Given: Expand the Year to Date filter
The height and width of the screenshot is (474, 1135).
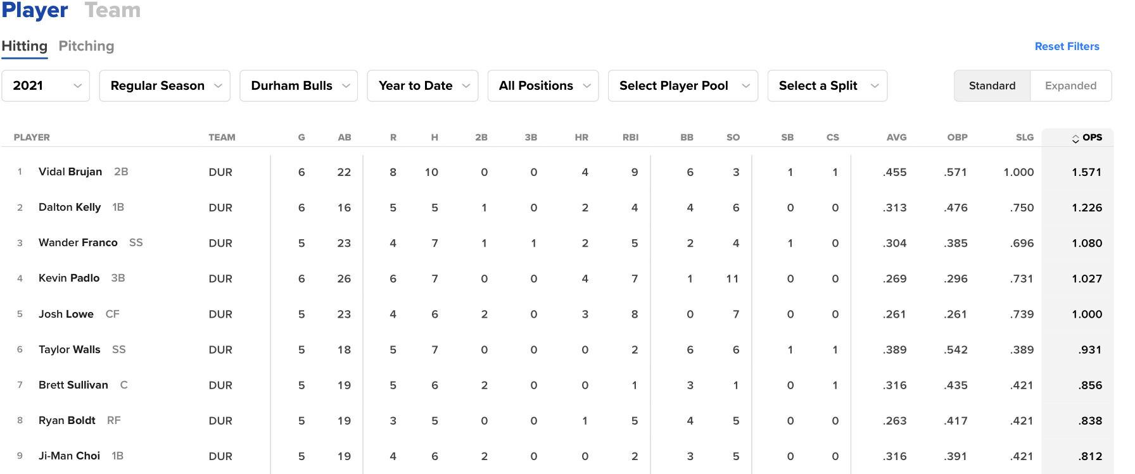Looking at the screenshot, I should [x=422, y=86].
